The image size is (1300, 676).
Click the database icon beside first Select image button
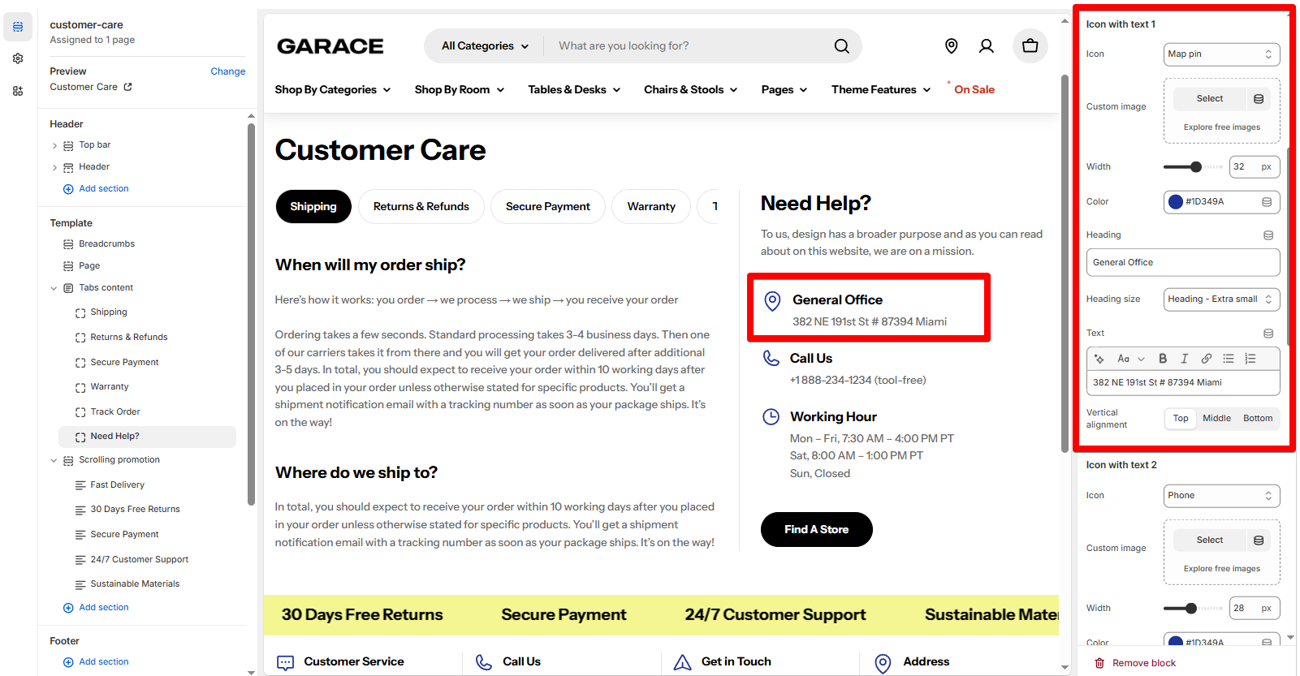point(1259,99)
